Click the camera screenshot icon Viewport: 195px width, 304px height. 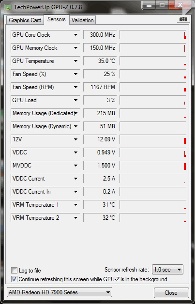coord(183,19)
